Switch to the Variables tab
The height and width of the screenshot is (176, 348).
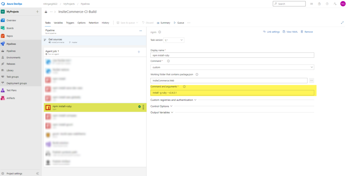(58, 23)
